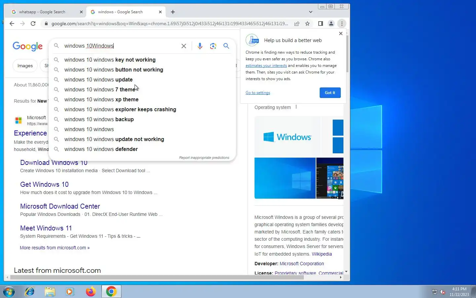
Task: Click the share page icon in address bar
Action: pos(297,24)
